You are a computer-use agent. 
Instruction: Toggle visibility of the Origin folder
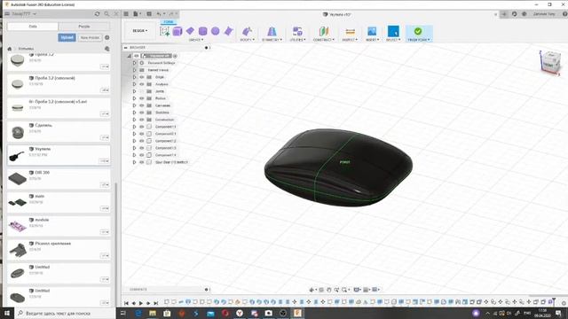pos(142,77)
